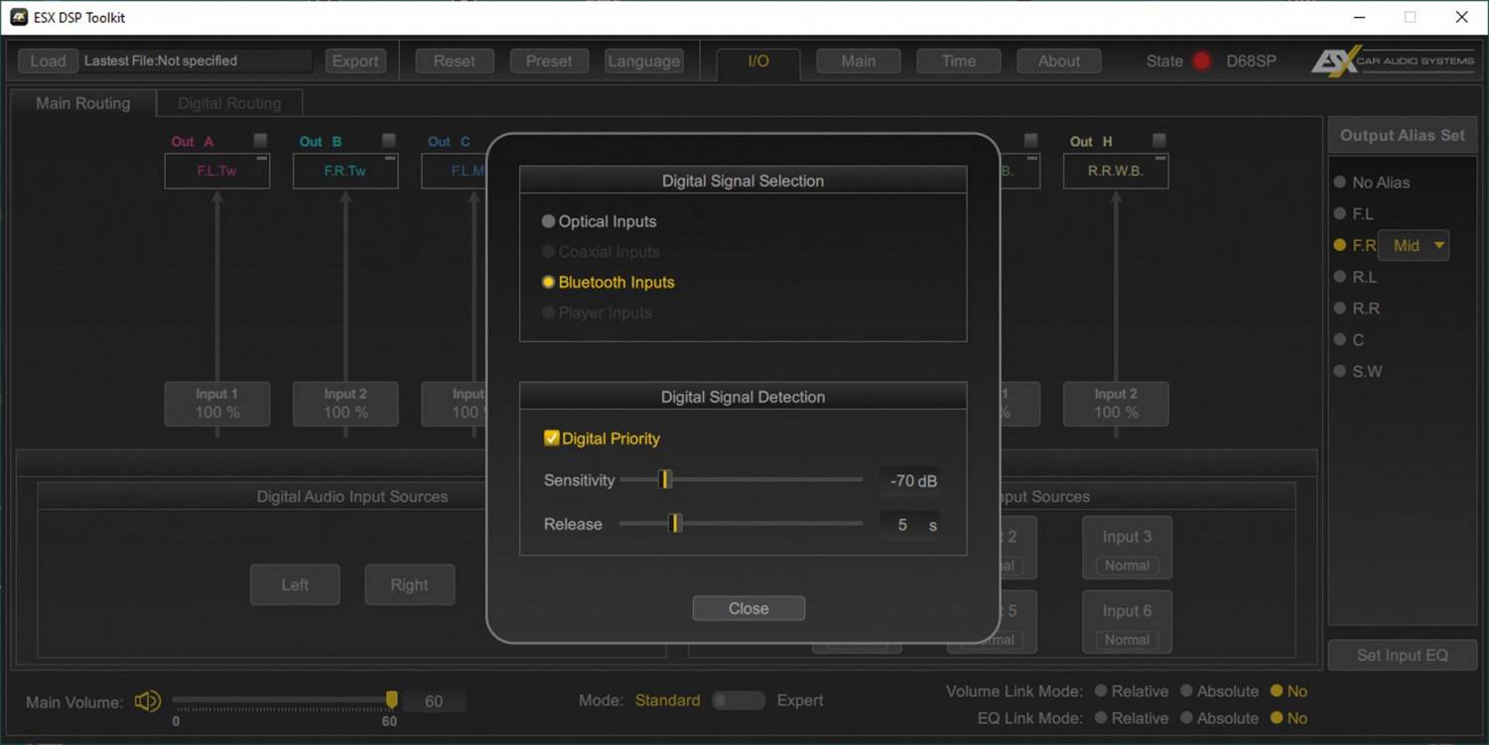
Task: Click the Main Volume 60 value field
Action: [x=434, y=701]
